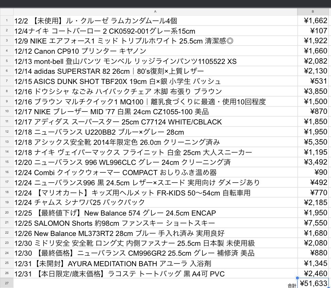Viewport: 331px width, 288px height.
Task: Select New Balance ML373RT2 28cm cell
Action: [155, 233]
